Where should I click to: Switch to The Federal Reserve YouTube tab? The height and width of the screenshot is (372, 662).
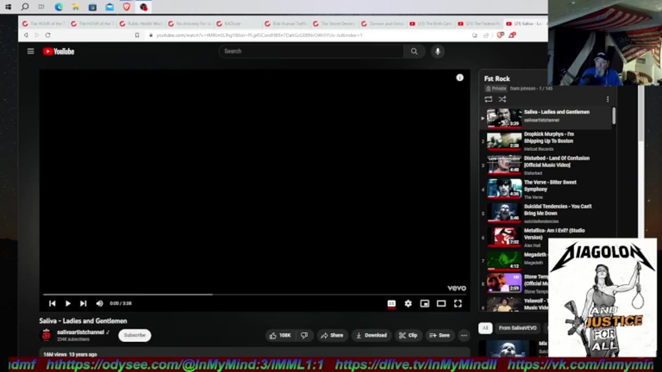[x=479, y=24]
